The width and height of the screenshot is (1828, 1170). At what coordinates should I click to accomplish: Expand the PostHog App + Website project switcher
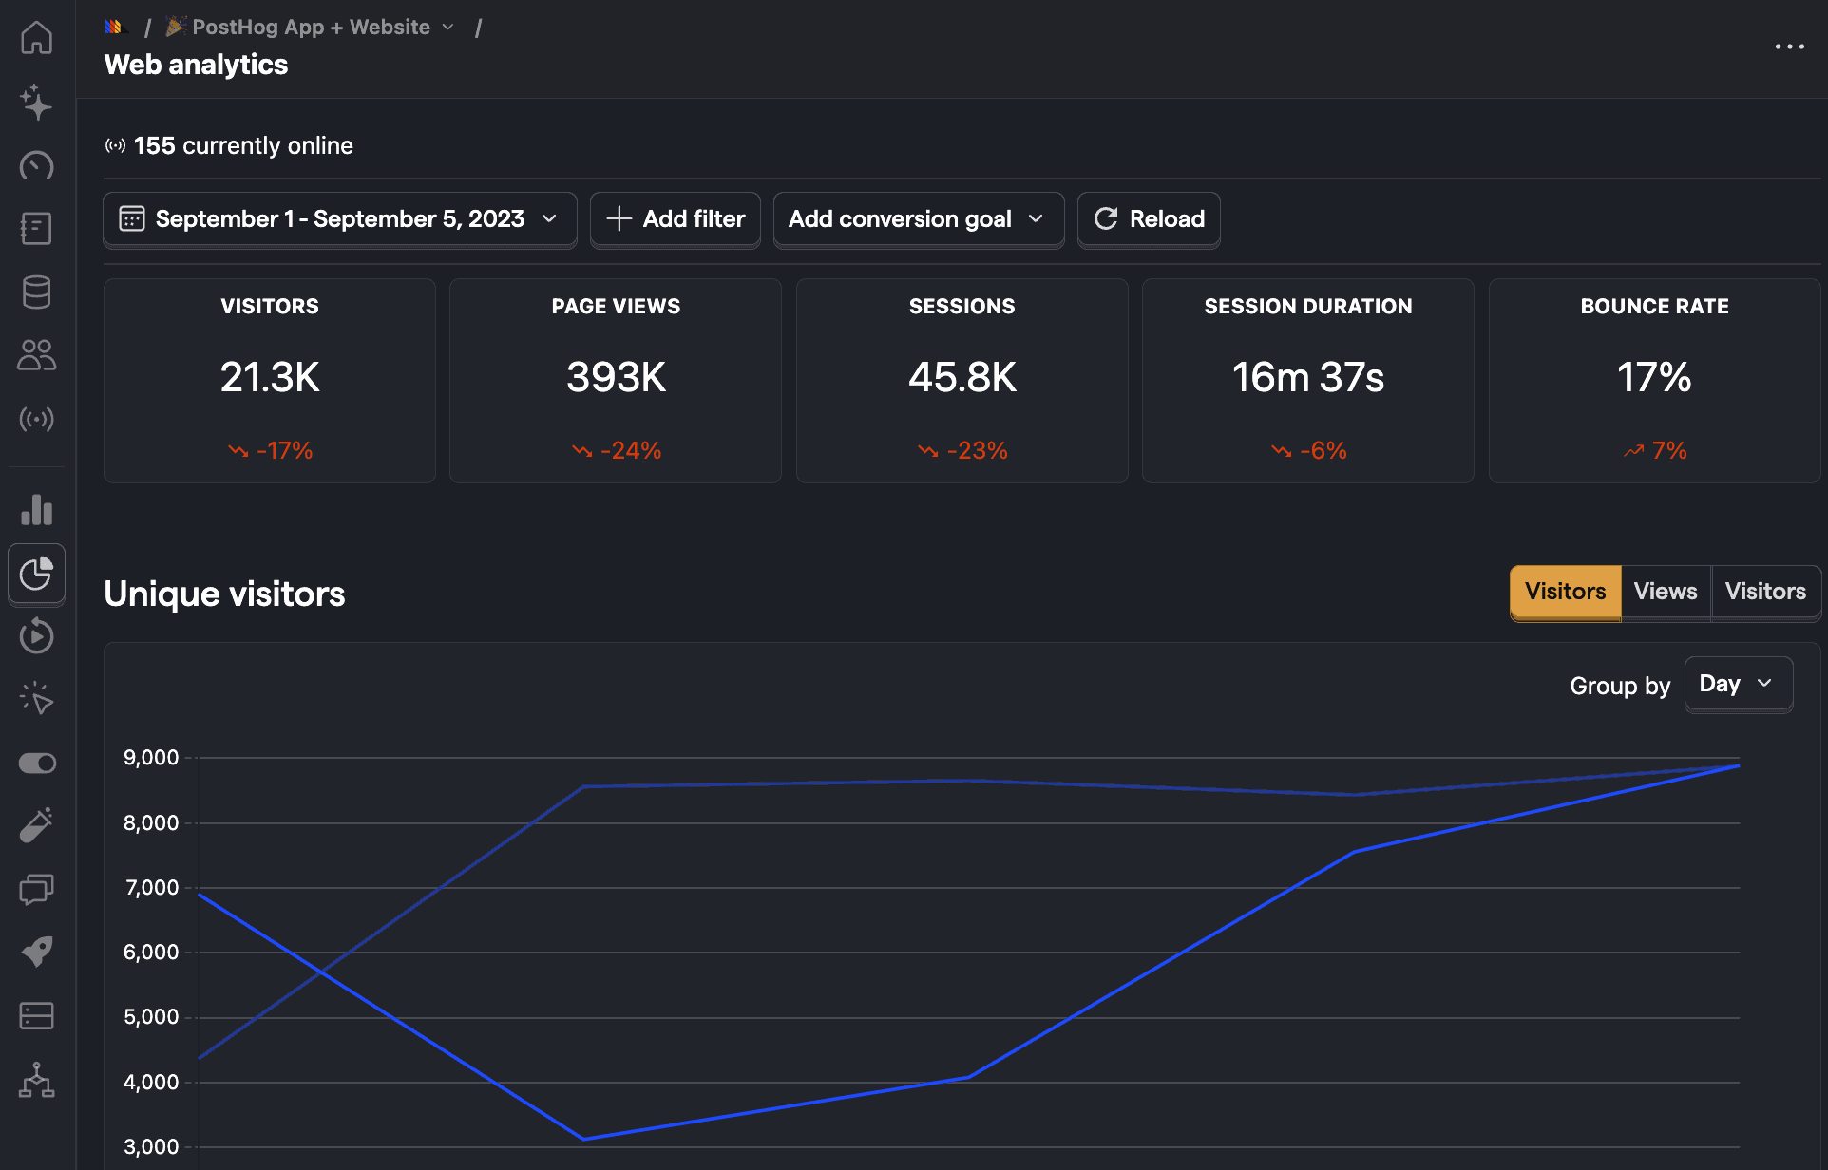[311, 27]
